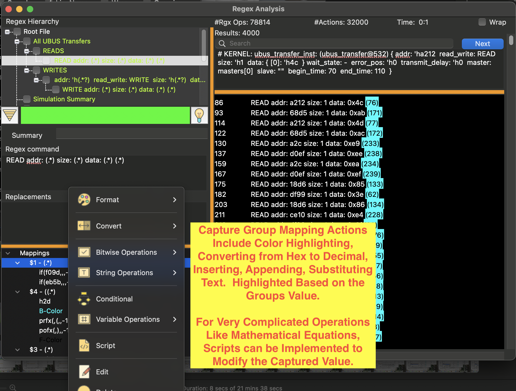The image size is (516, 391).
Task: Check the WRITES checkbox
Action: click(36, 70)
